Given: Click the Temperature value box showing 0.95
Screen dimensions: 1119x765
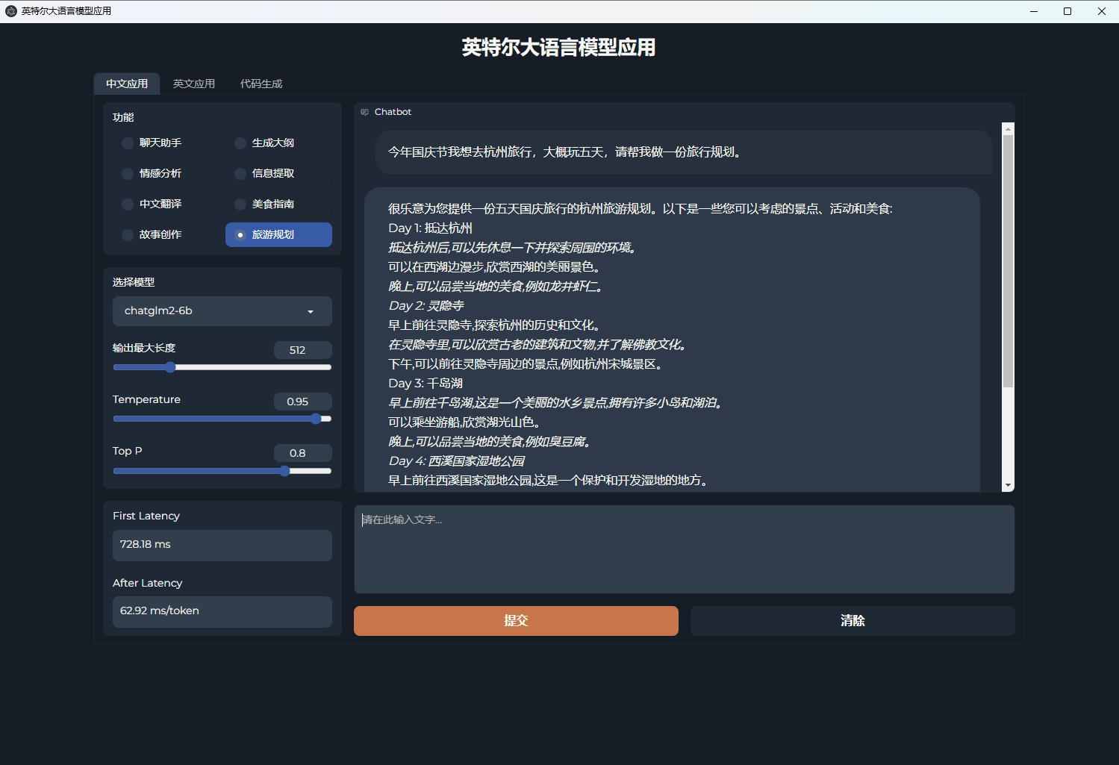Looking at the screenshot, I should point(302,402).
